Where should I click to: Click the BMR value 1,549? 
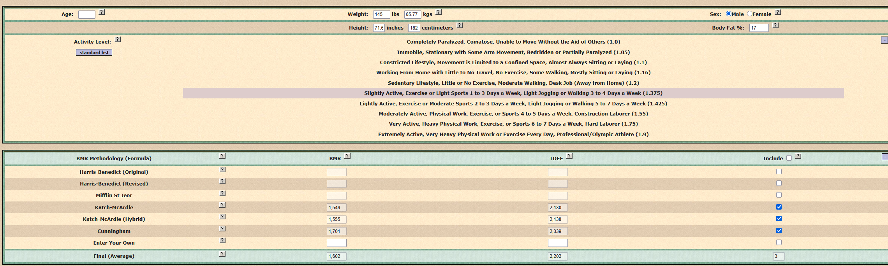[337, 208]
